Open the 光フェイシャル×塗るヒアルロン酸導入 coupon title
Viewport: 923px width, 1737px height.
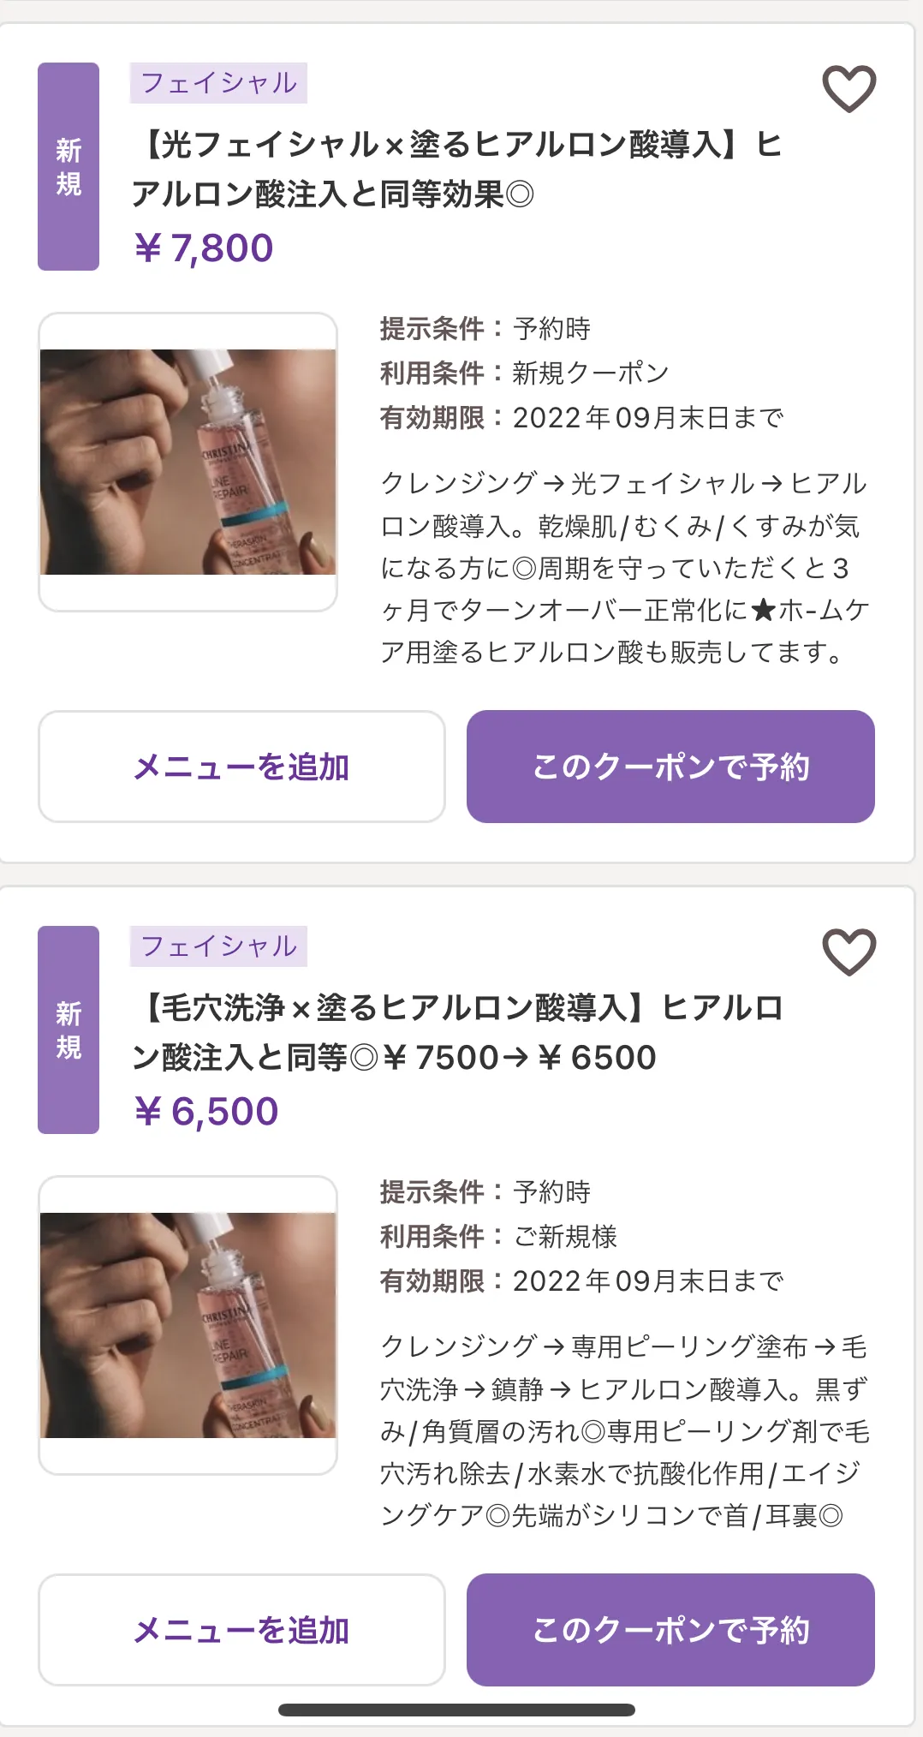tap(456, 170)
